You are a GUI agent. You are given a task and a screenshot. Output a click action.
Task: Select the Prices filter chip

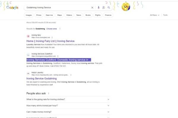pyautogui.click(x=39, y=15)
